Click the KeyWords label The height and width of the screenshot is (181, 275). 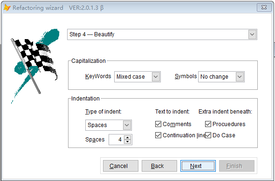[x=98, y=76]
